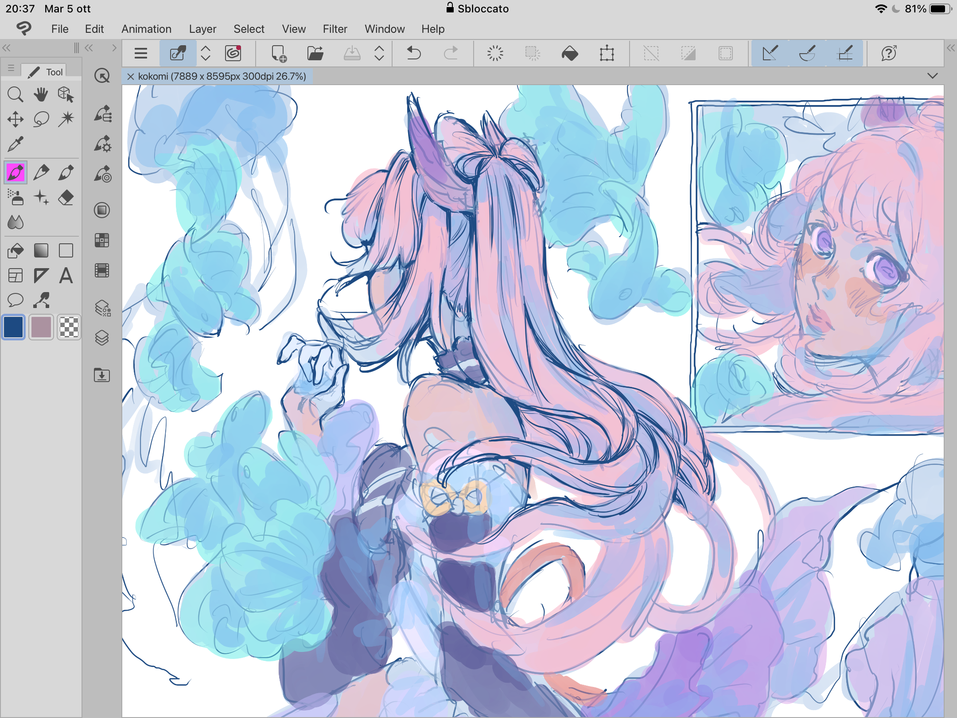The image size is (957, 718).
Task: Select the Gradient tool
Action: tap(41, 250)
